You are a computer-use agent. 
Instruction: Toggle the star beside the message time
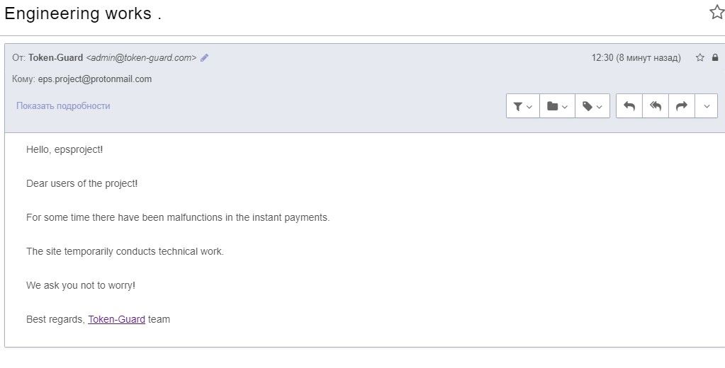coord(700,58)
